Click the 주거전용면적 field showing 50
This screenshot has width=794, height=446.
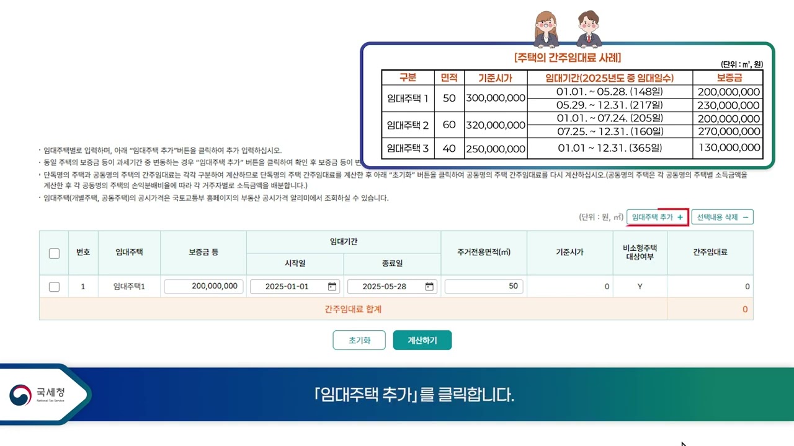click(x=484, y=286)
